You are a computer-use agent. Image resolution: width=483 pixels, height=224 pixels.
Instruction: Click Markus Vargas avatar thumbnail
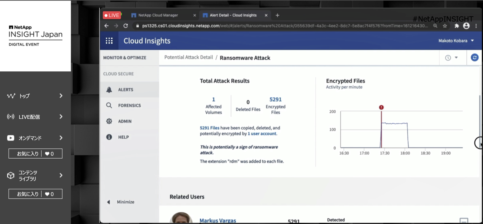[181, 218]
